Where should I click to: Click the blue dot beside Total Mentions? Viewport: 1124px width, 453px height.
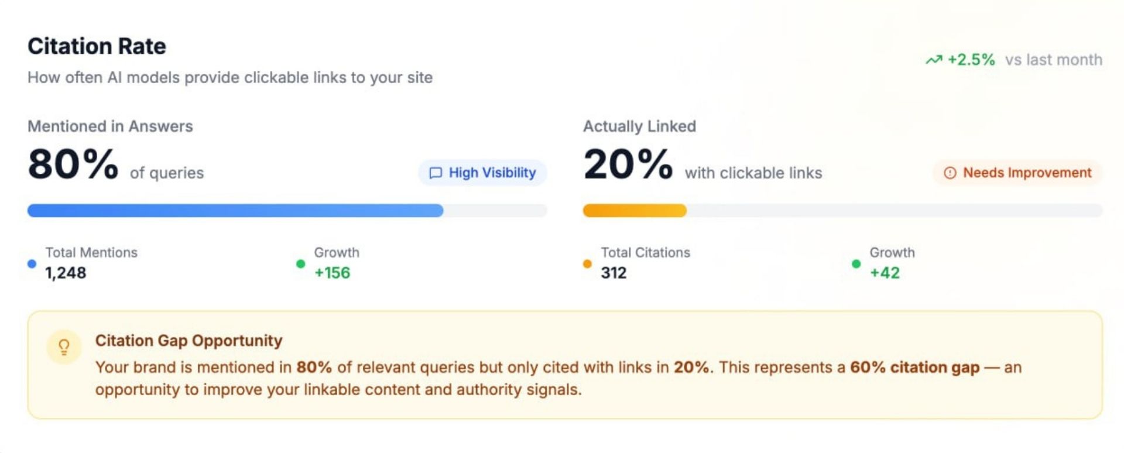pos(32,264)
